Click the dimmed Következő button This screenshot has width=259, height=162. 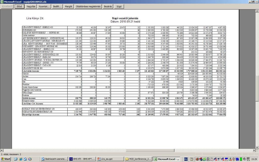click(x=7, y=7)
